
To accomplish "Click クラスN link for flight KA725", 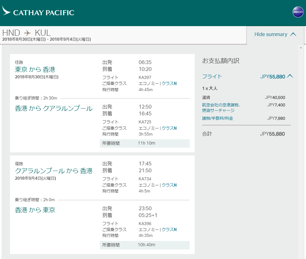I will tap(169, 128).
